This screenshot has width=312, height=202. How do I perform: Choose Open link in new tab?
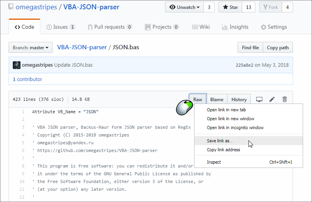coord(248,110)
